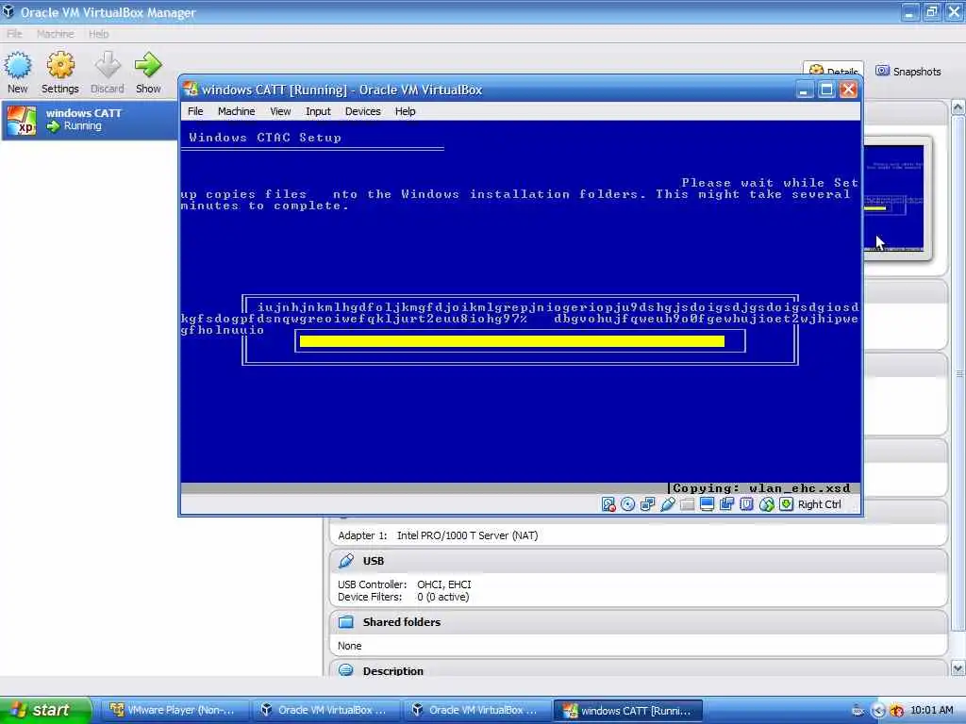
Task: Click the Discard saved state arrow
Action: pos(108,65)
